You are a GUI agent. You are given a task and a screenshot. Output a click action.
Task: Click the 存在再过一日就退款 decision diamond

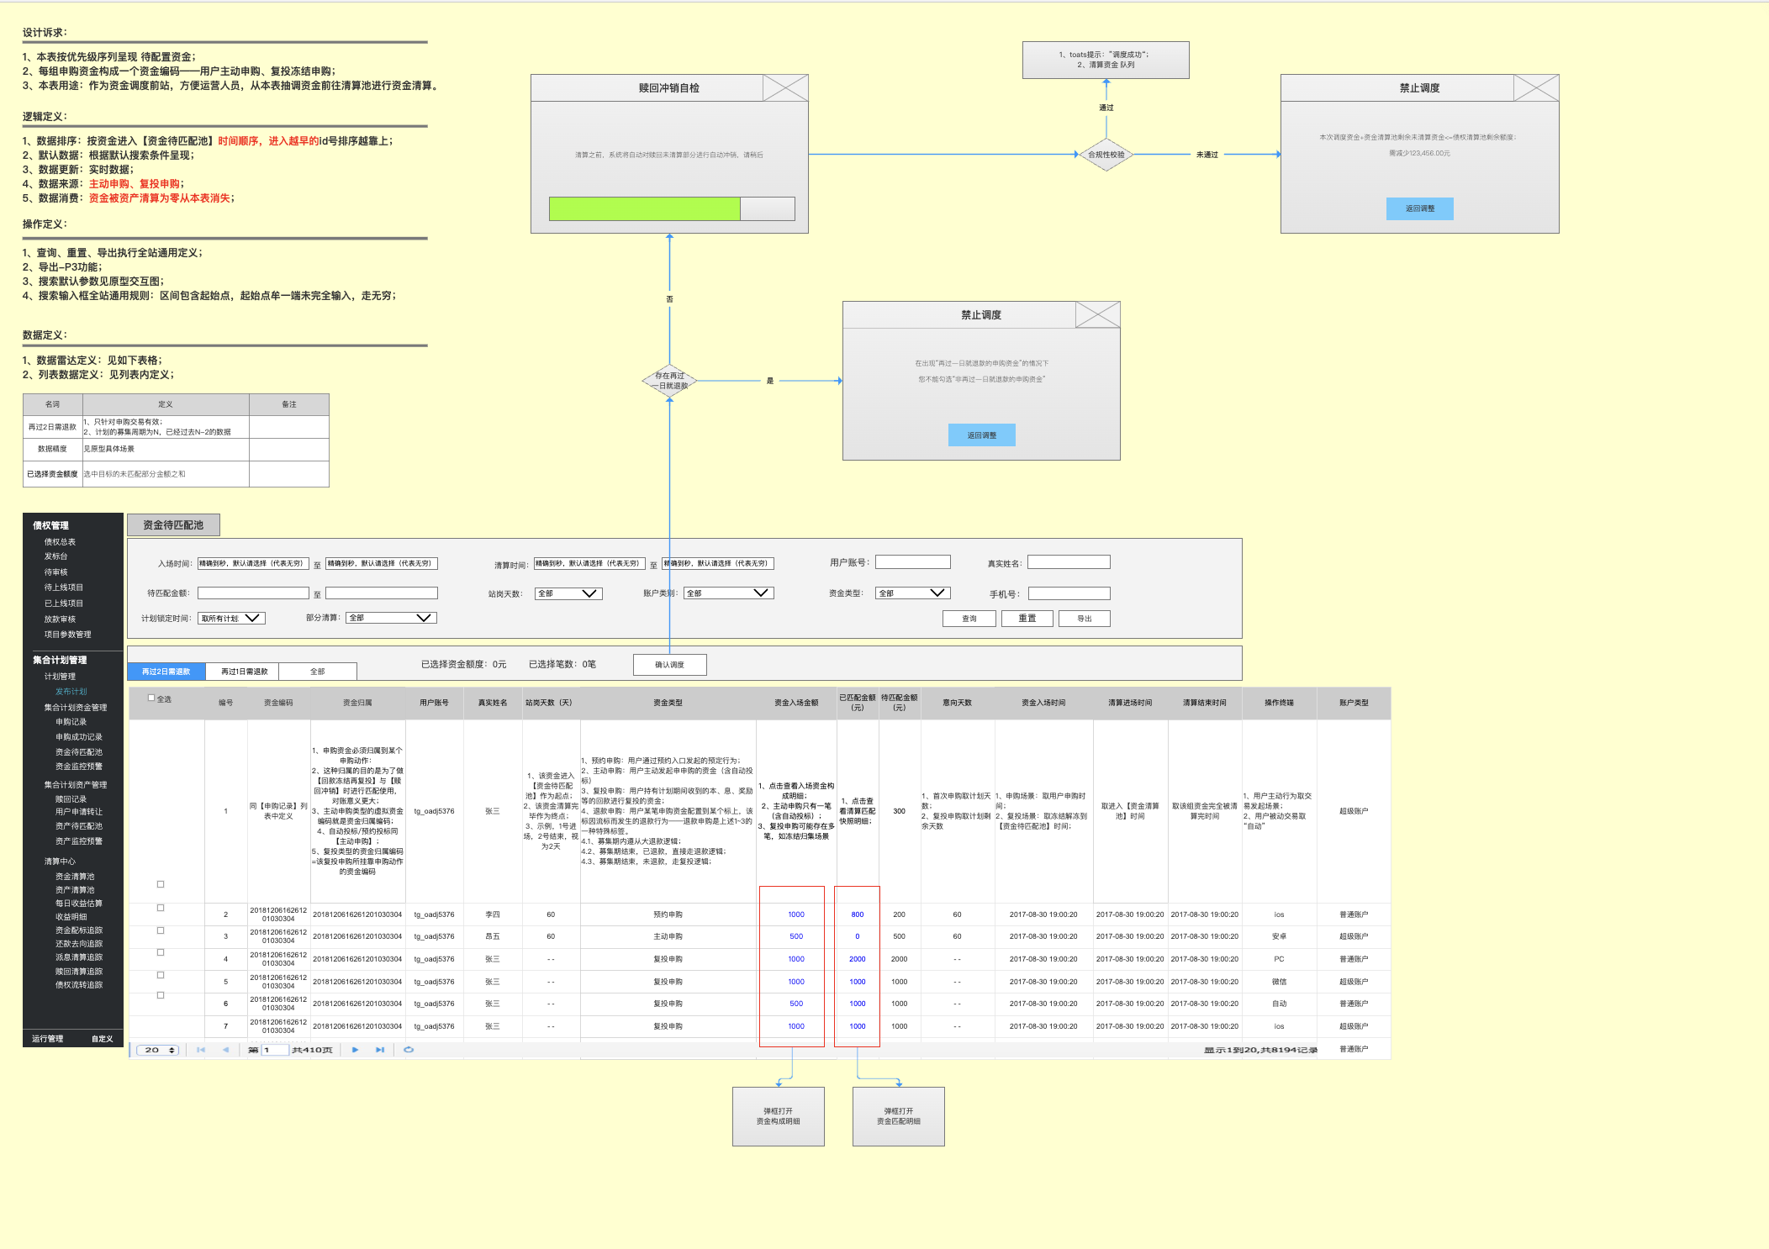tap(670, 381)
